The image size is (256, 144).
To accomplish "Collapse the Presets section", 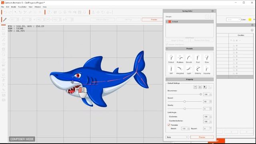I will [167, 49].
